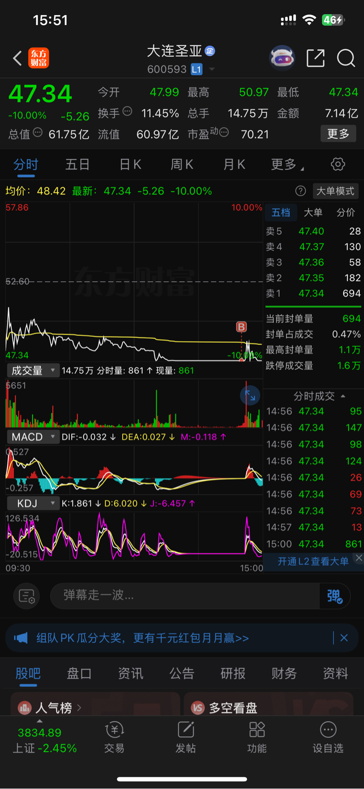Tap info icon next to 市盈
Viewport: 364px width, 789px height.
tap(224, 132)
